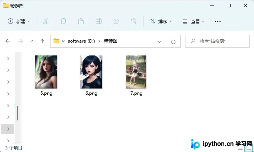Click the status text 3 个项目
254x152 pixels.
pyautogui.click(x=14, y=148)
